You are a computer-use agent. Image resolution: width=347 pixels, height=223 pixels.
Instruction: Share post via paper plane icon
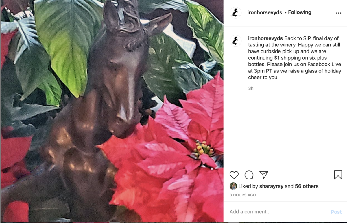coord(264,175)
